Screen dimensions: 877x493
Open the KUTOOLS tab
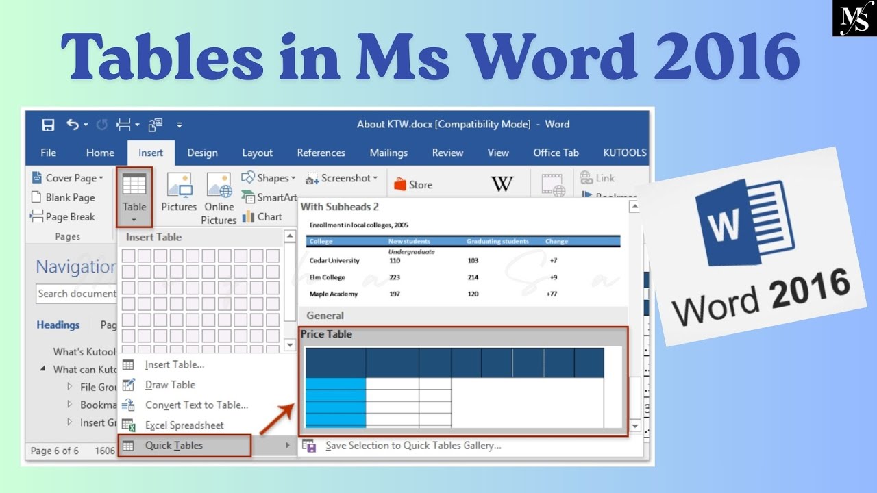pos(624,153)
